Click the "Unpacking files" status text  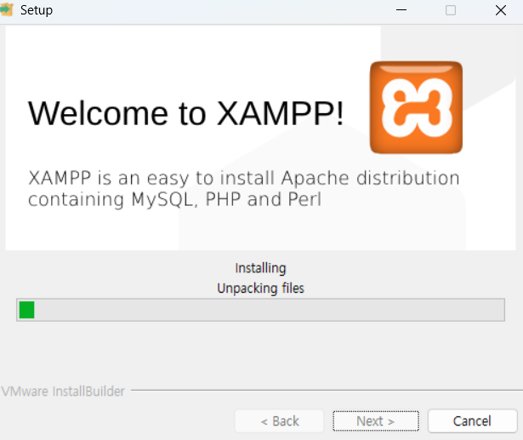coord(260,289)
